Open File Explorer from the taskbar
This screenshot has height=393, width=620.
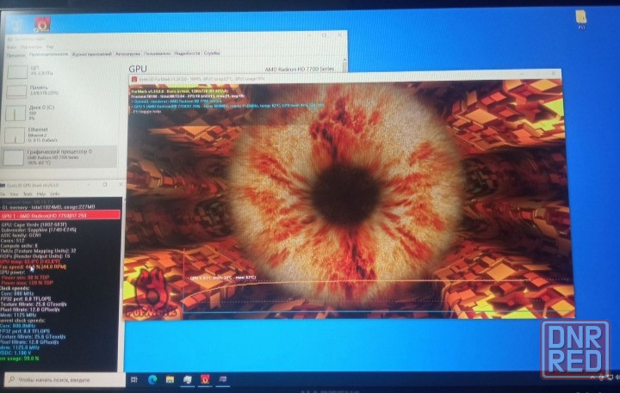170,379
